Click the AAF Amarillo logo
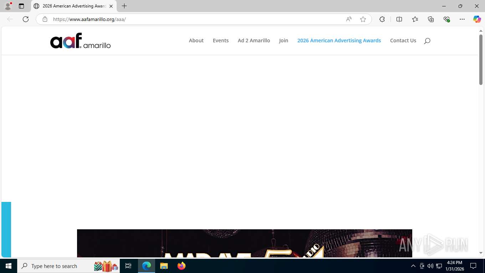 pyautogui.click(x=80, y=41)
